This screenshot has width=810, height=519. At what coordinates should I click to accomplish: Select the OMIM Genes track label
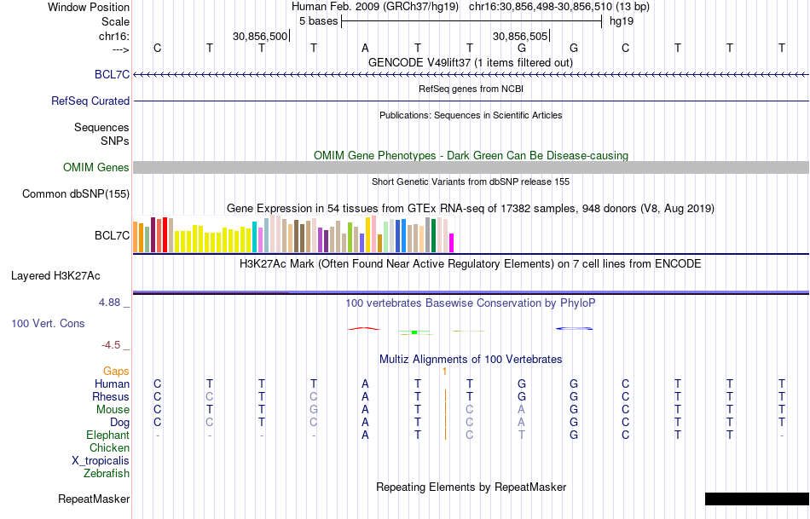point(96,167)
